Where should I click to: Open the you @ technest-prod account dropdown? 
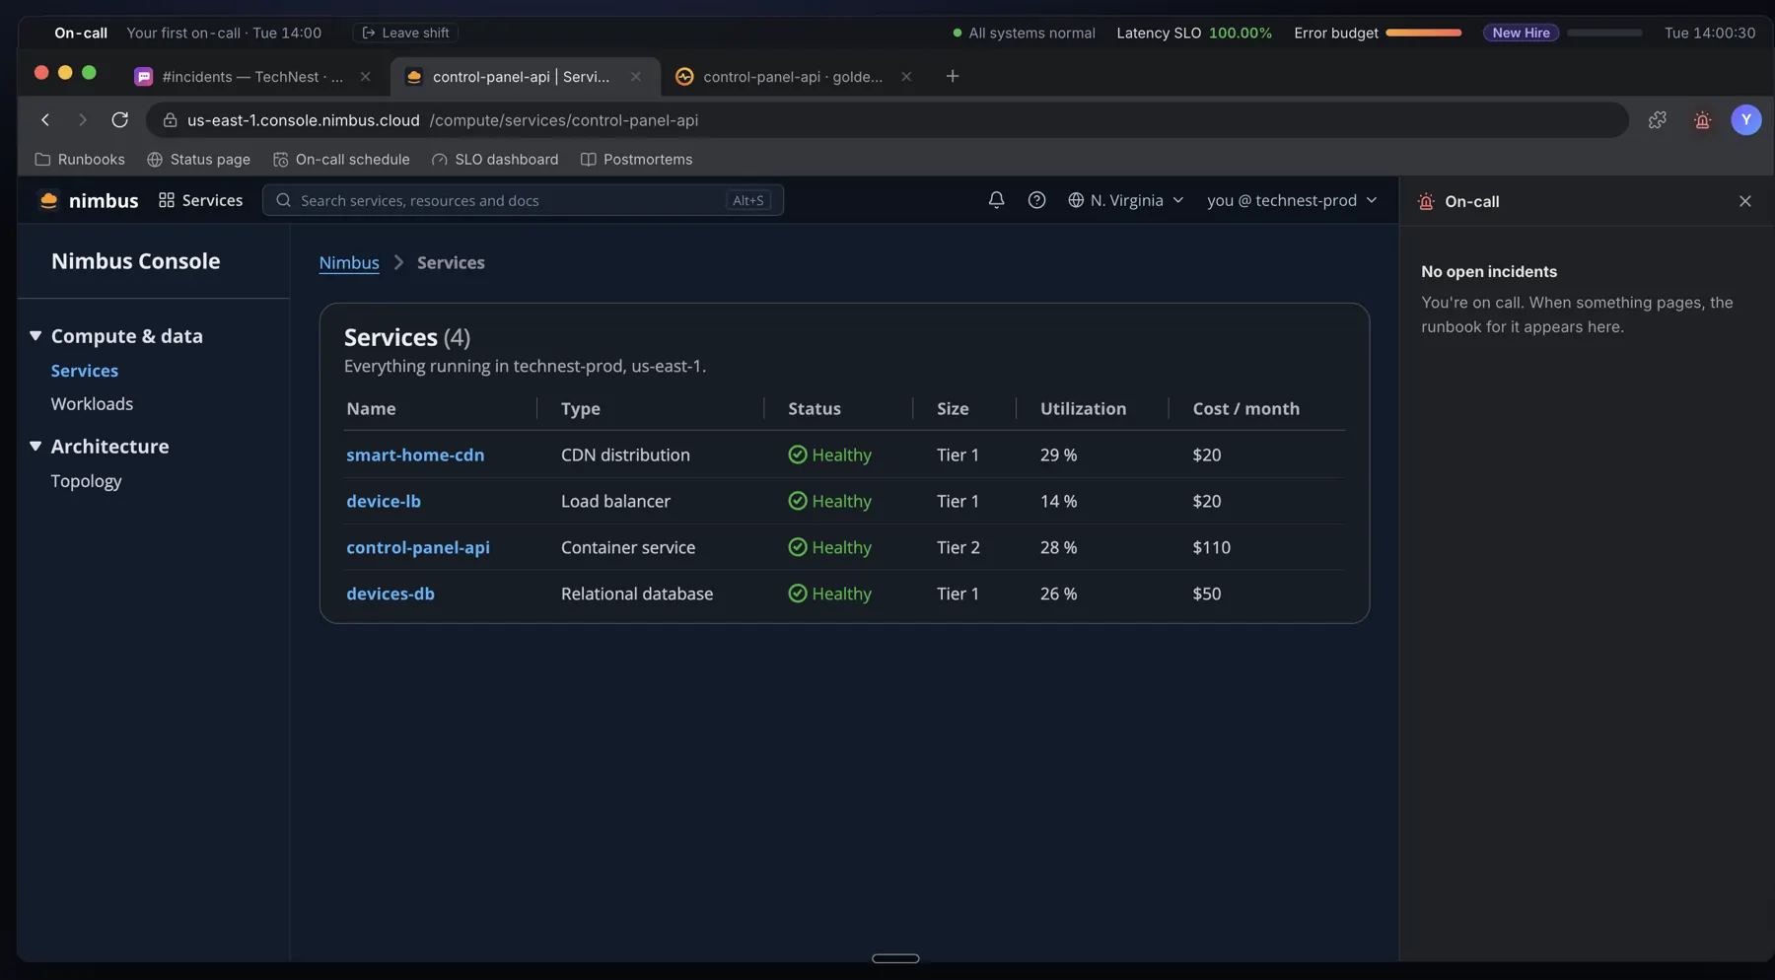tap(1292, 200)
